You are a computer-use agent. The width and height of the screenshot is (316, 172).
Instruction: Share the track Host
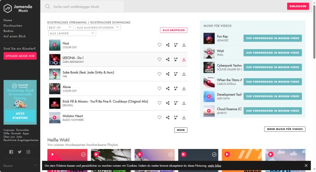pos(167,45)
